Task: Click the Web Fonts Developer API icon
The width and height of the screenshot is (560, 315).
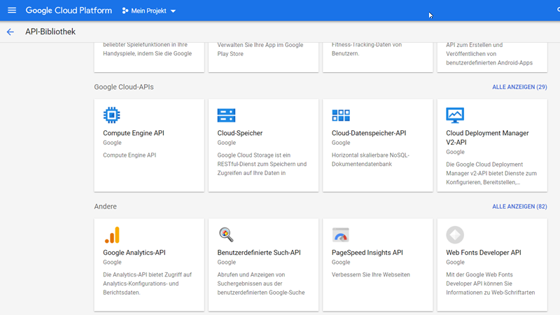Action: pyautogui.click(x=455, y=234)
